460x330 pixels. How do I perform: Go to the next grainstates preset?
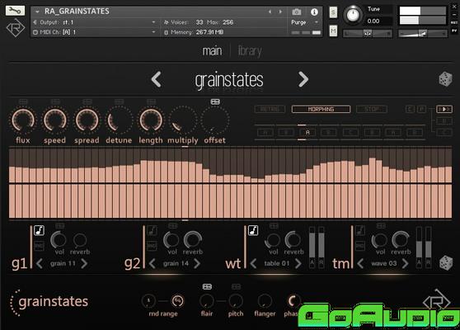[x=303, y=79]
